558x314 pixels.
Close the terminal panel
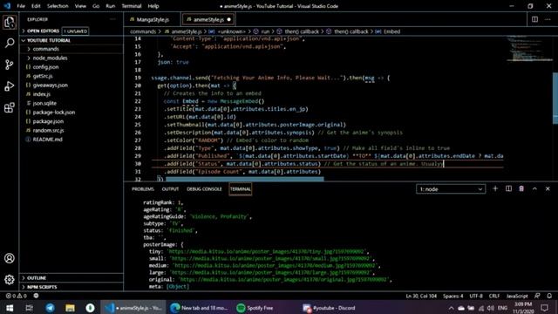tap(548, 188)
